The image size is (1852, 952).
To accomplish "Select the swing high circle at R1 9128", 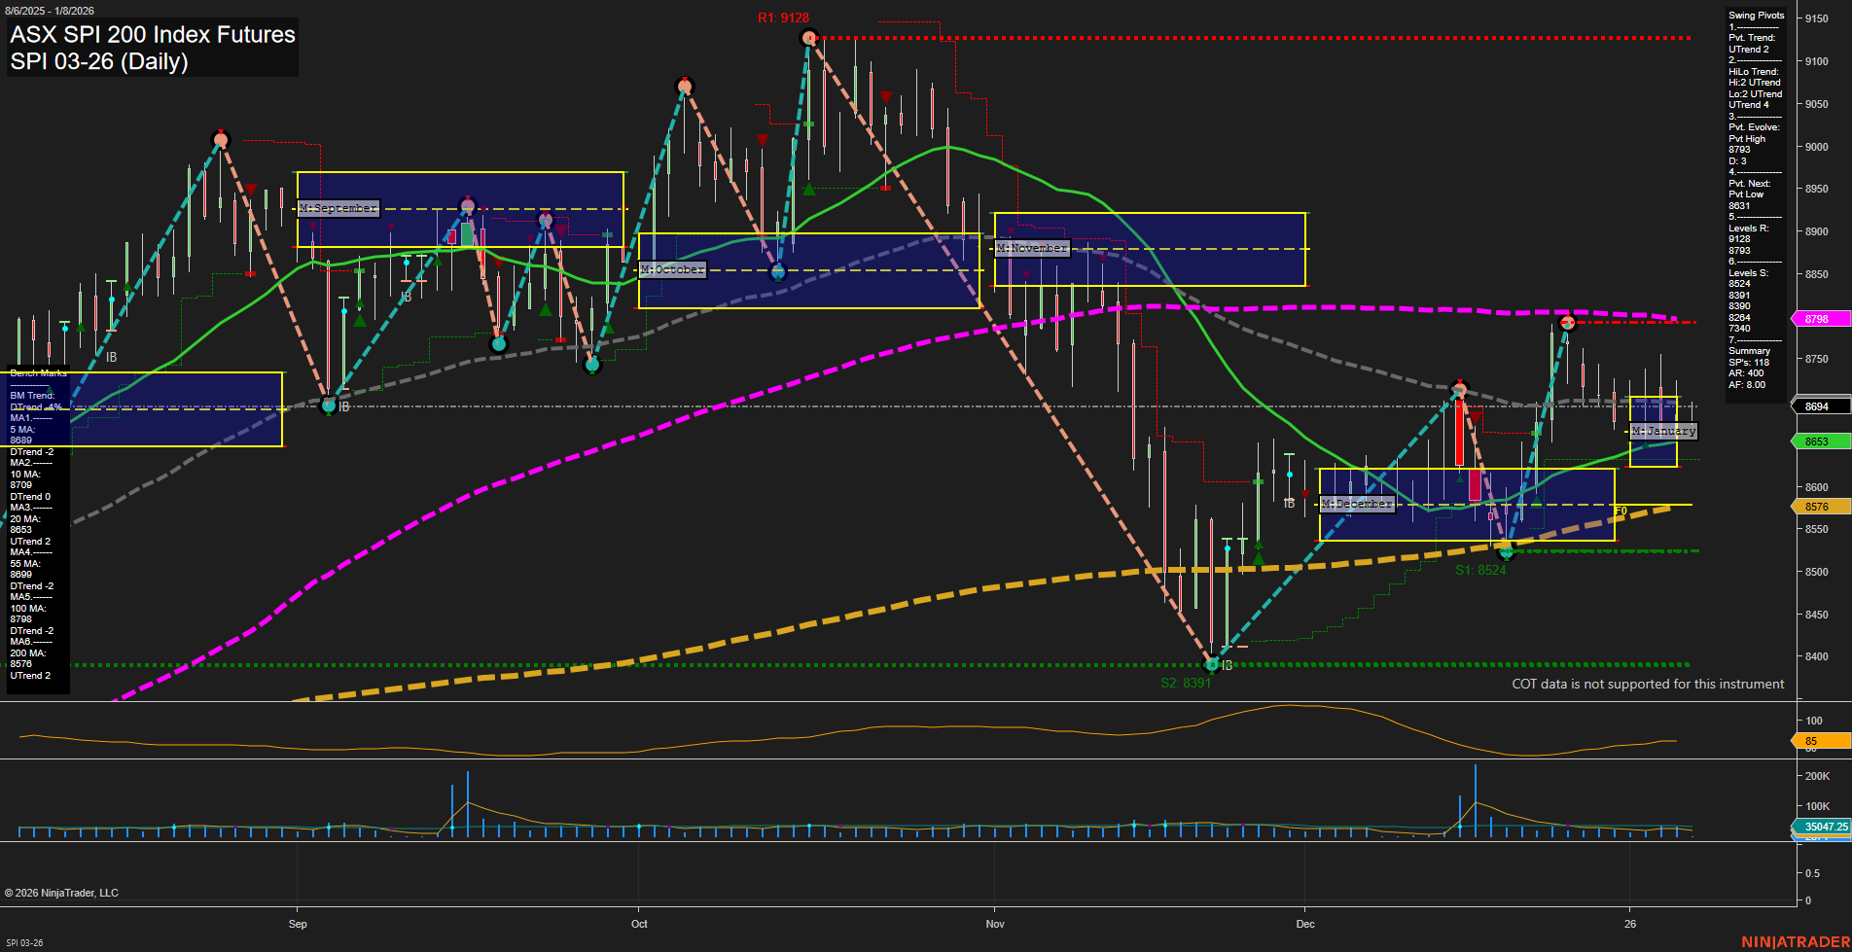I will click(x=808, y=38).
